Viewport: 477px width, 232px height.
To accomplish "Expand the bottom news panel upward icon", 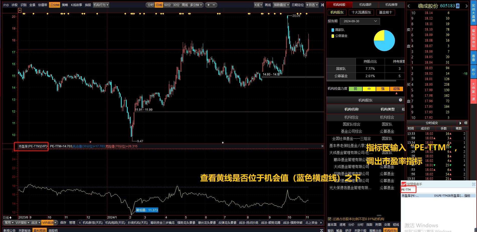I will click(322, 230).
